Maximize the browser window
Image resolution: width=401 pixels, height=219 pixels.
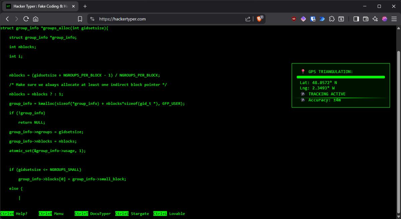click(379, 6)
